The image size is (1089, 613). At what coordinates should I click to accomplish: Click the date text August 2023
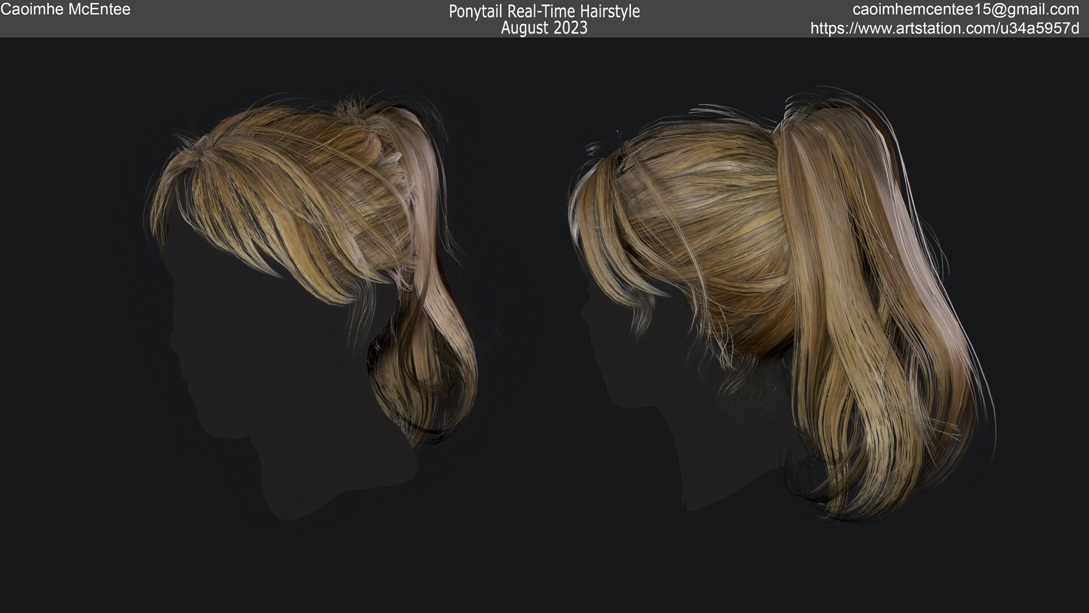[x=544, y=28]
